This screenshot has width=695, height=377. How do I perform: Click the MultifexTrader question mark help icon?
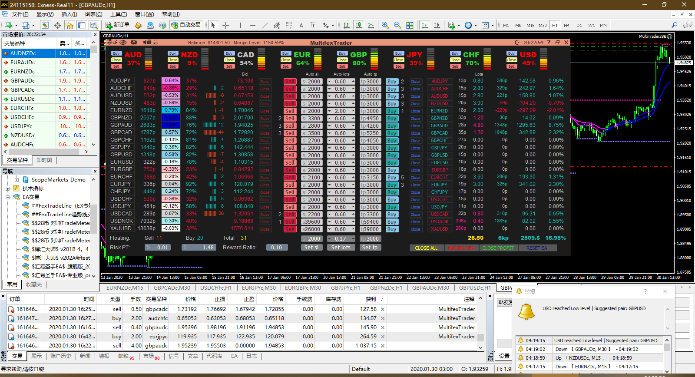[x=549, y=42]
